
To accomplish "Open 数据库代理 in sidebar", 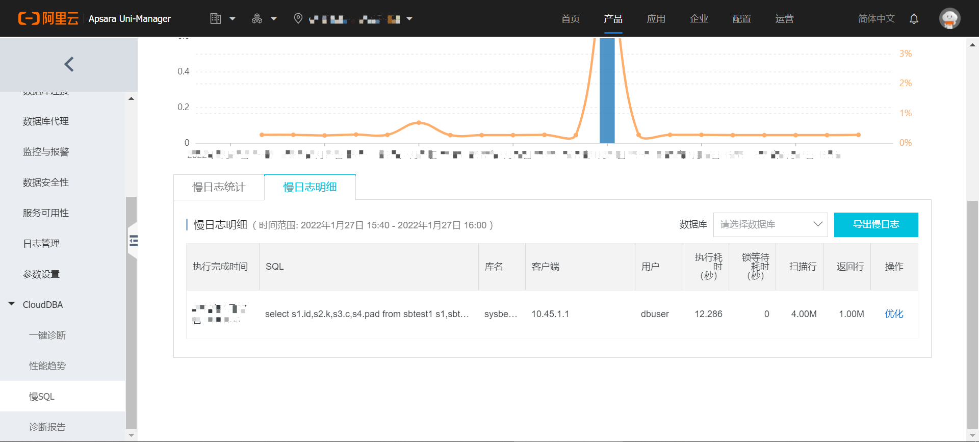I will click(46, 121).
